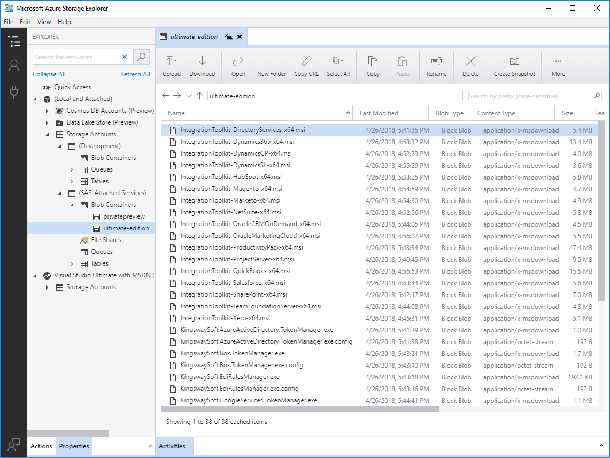The height and width of the screenshot is (458, 610).
Task: Click the Open toolbar button
Action: 238,66
